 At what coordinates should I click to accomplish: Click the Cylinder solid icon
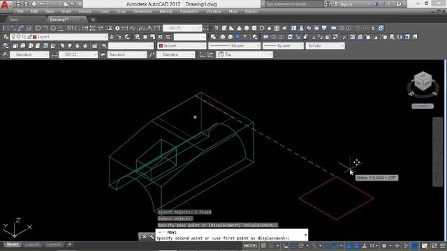254,28
